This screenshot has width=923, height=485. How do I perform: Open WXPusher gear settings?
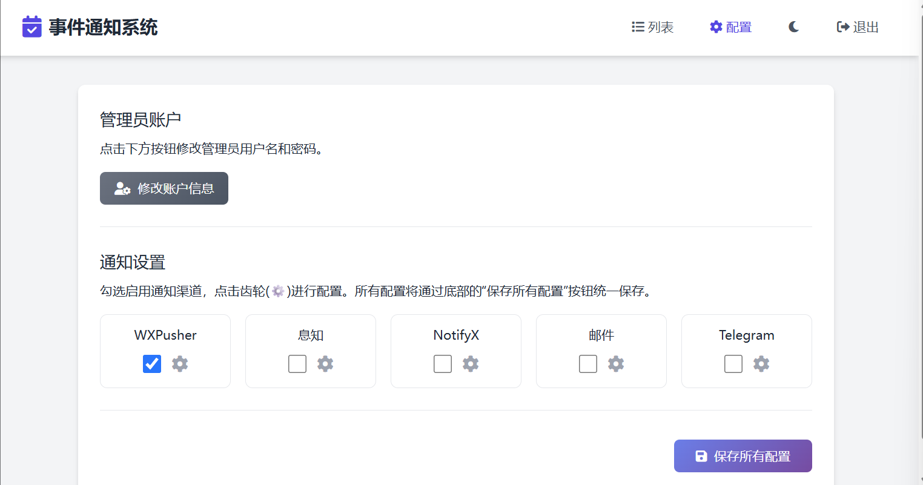pyautogui.click(x=180, y=363)
